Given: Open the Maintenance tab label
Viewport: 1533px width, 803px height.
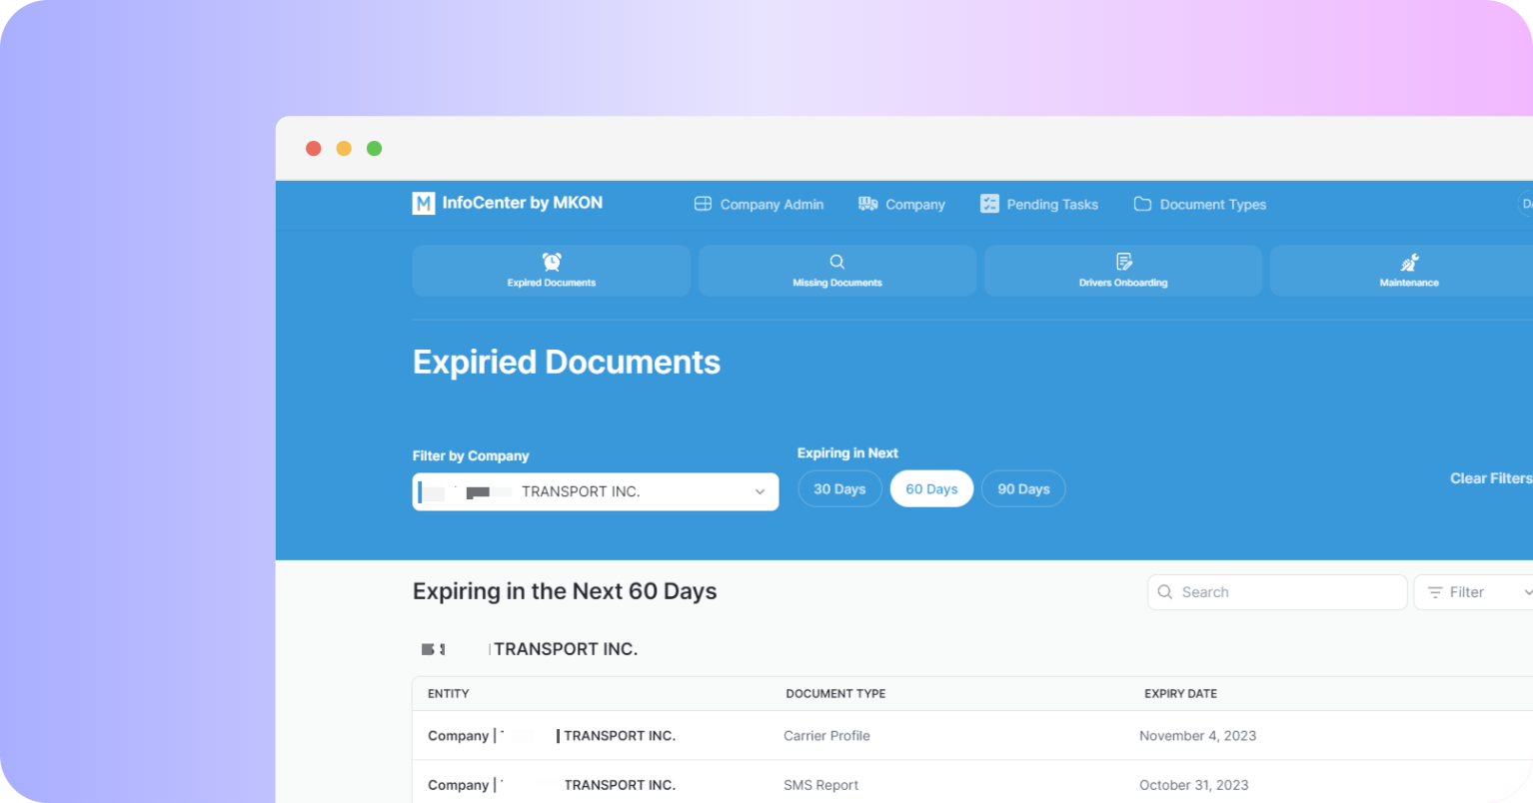Looking at the screenshot, I should [x=1409, y=283].
